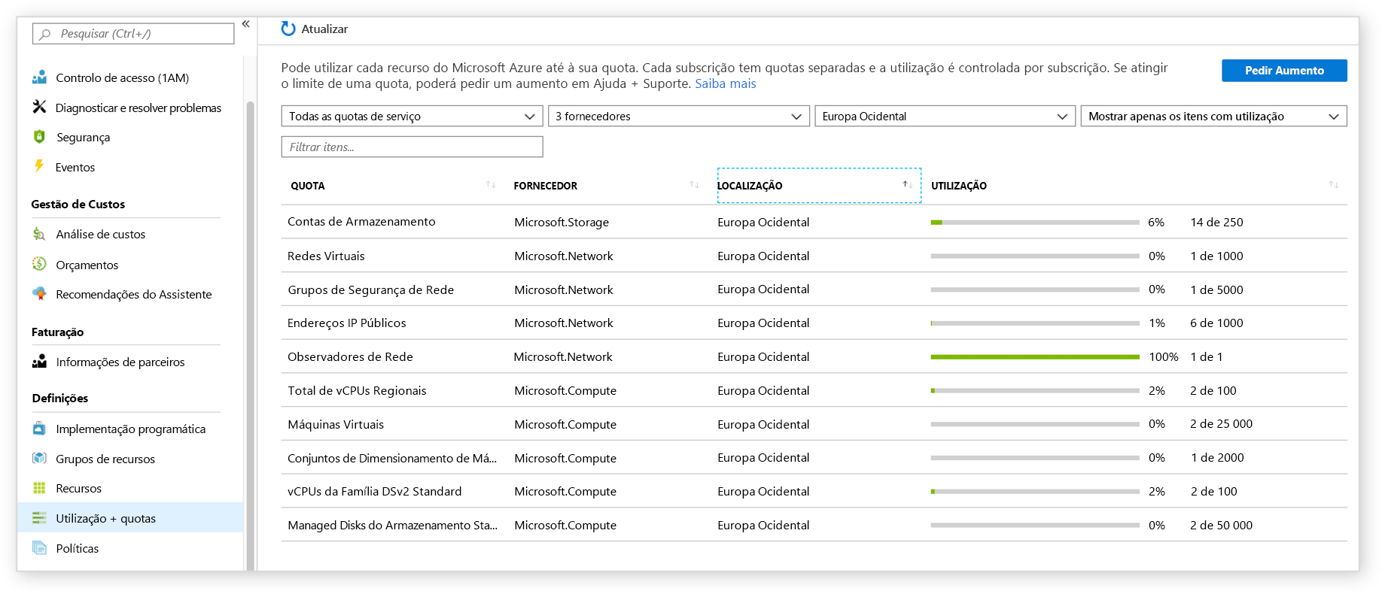This screenshot has width=1382, height=594.
Task: Go to Orçamentos in sidebar
Action: point(87,265)
